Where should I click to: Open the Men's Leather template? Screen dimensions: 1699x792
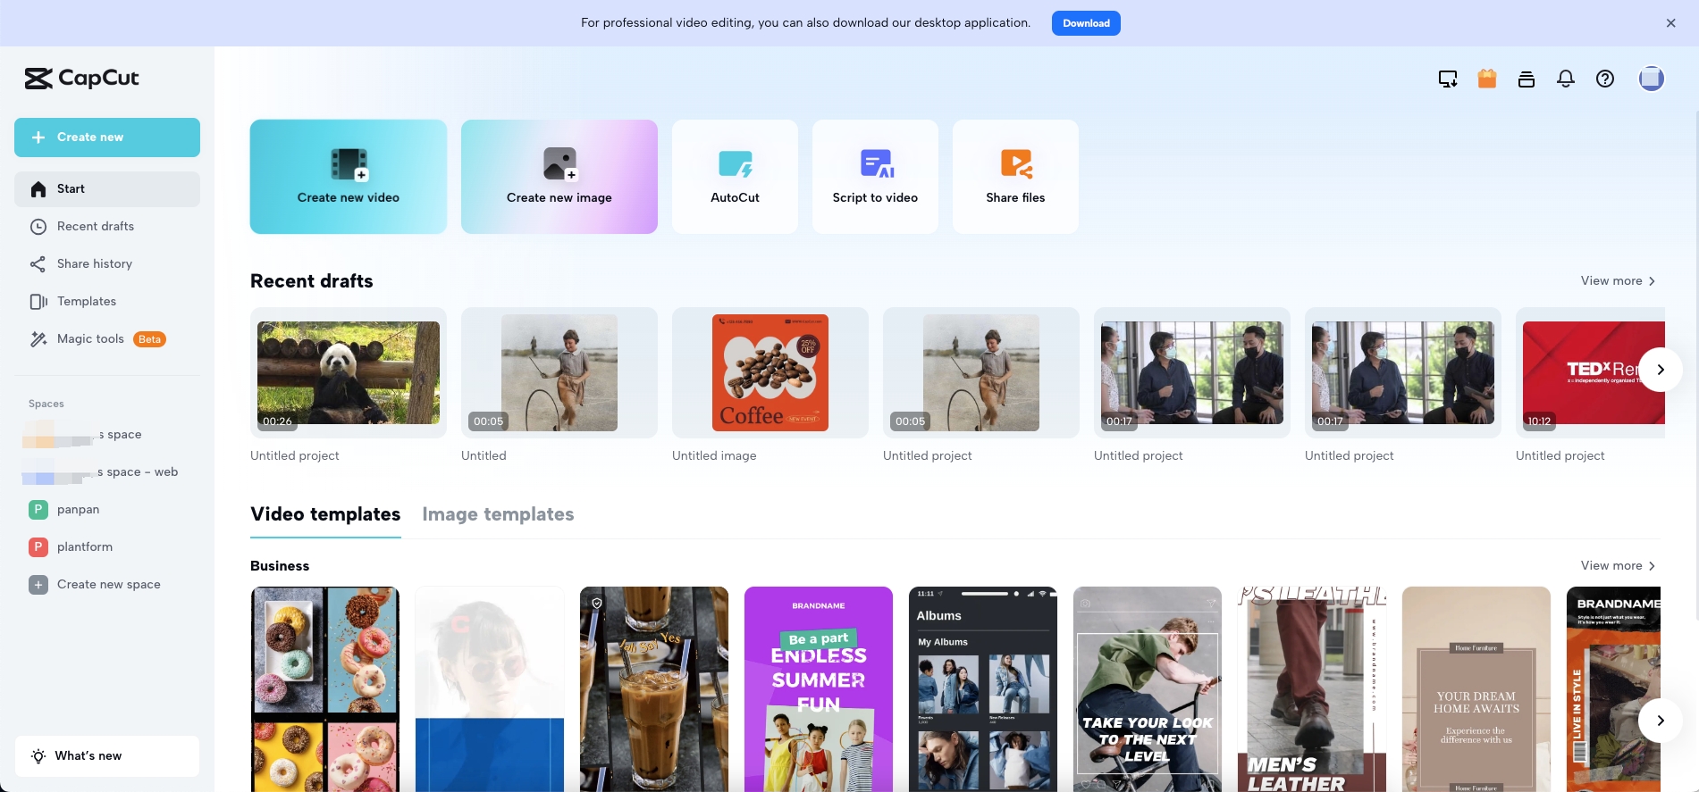tap(1312, 689)
